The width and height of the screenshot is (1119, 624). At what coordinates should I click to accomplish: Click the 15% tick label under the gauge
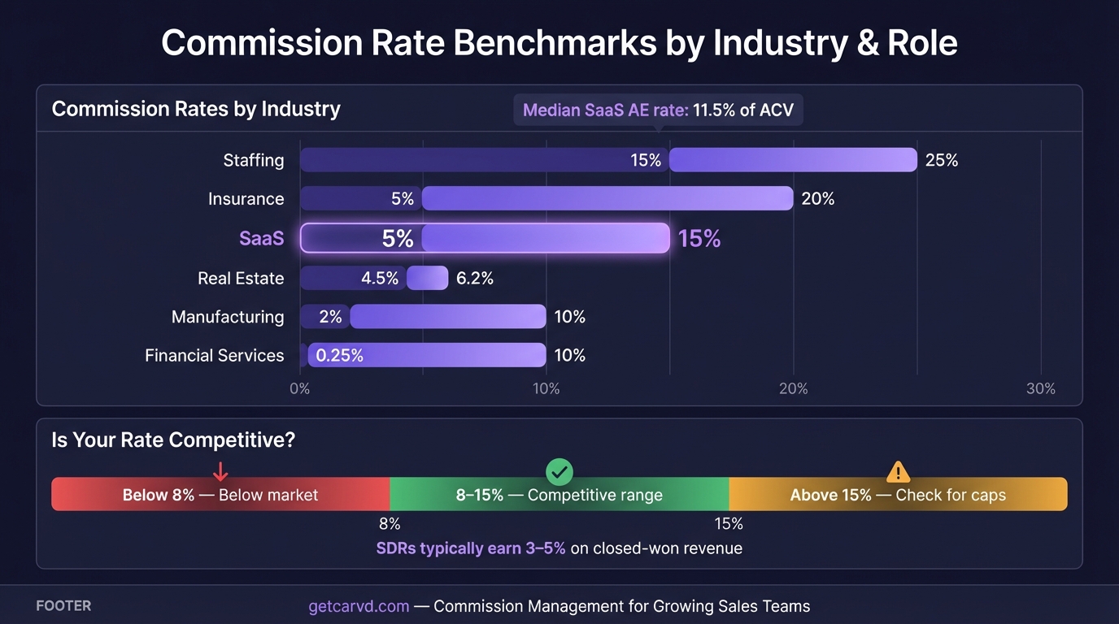tap(729, 523)
